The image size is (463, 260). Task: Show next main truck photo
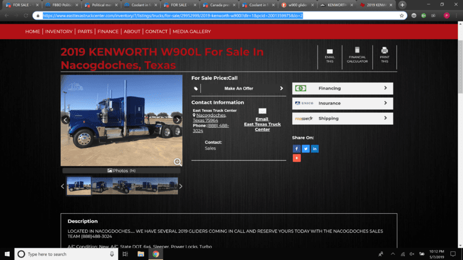[177, 120]
